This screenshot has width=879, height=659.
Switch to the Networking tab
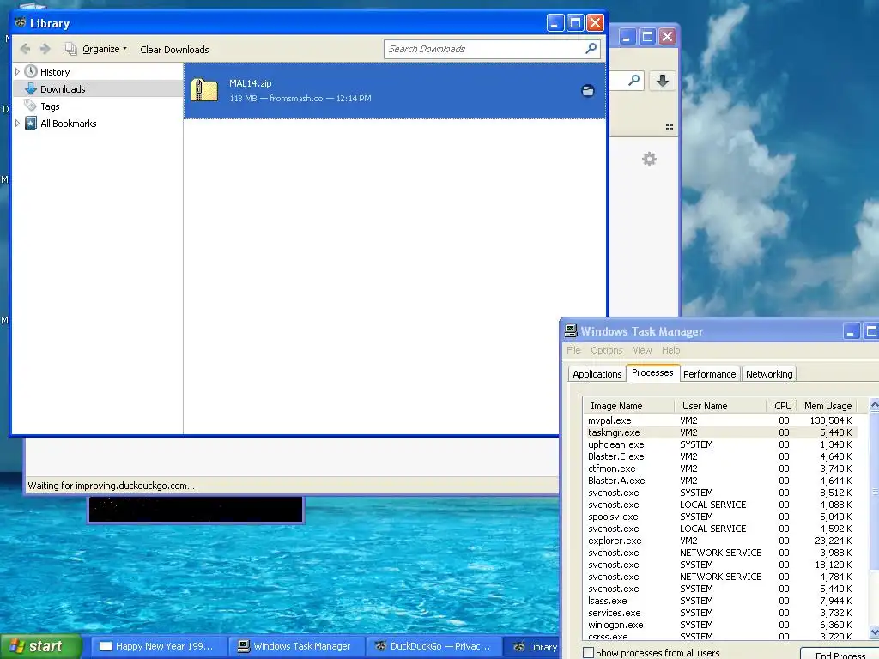click(x=769, y=374)
